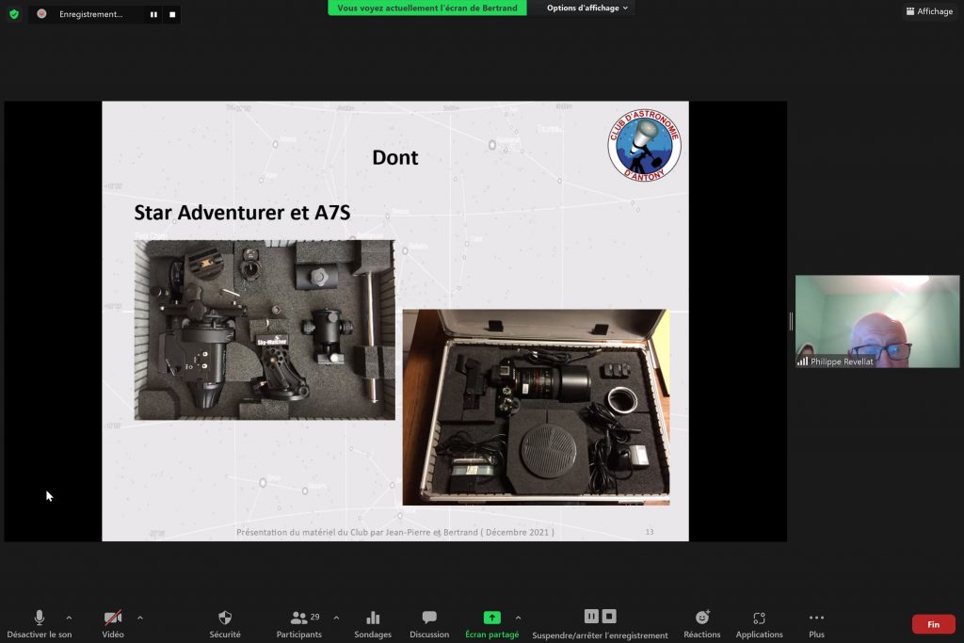Open the Sécurité shield menu

click(x=225, y=624)
